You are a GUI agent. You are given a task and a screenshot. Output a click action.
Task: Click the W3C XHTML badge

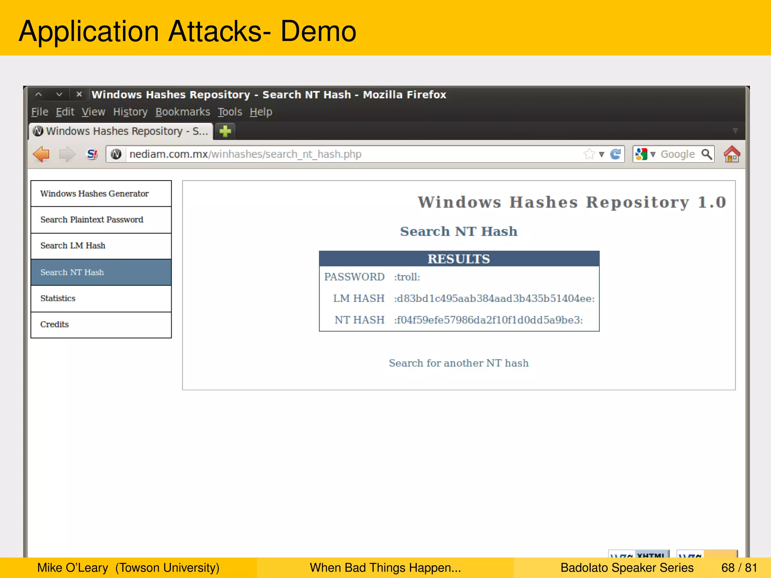pos(639,554)
